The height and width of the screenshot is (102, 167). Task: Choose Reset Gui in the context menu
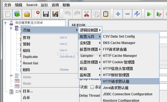(x=50, y=63)
